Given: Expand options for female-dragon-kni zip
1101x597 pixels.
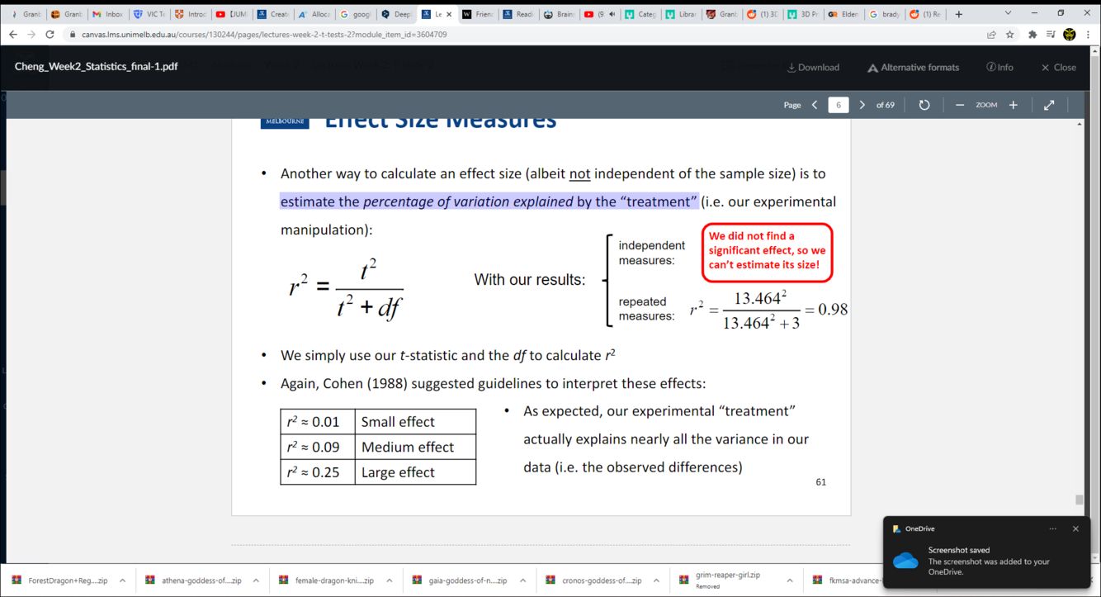Looking at the screenshot, I should [x=390, y=580].
